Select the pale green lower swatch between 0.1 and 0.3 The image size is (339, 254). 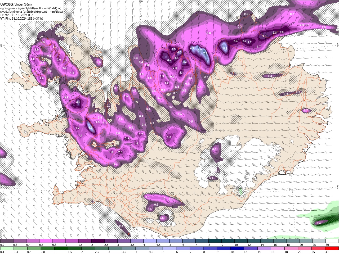(x=7, y=248)
